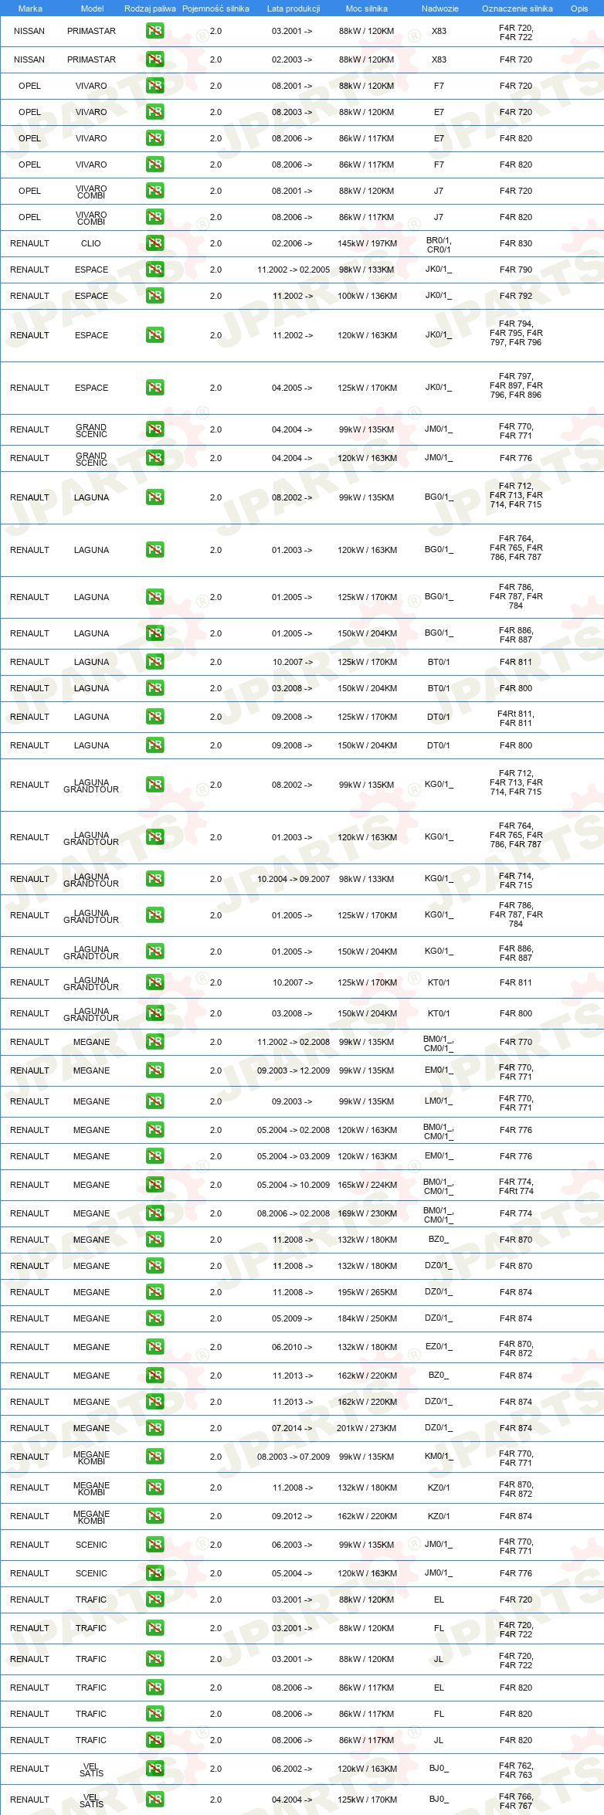Image resolution: width=604 pixels, height=1815 pixels.
Task: Click fuel icon in Megane Kombi 09.2012 row
Action: [x=154, y=1516]
